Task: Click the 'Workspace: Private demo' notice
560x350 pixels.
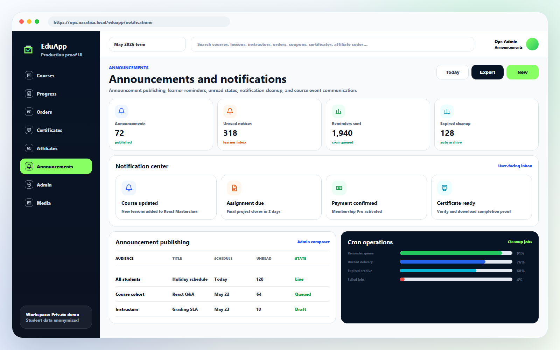Action: pos(56,317)
